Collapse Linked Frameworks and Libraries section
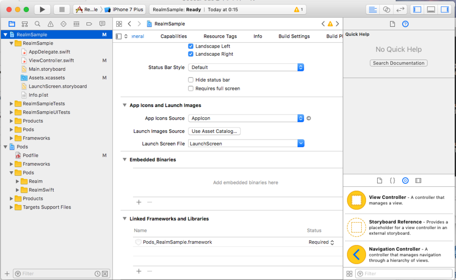 tap(125, 218)
